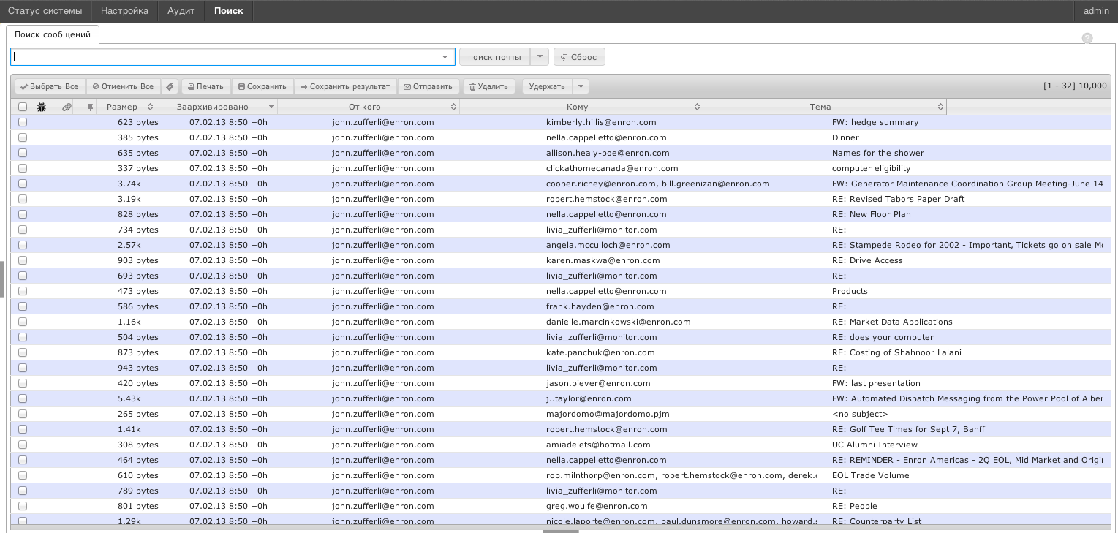Check the UC Alumni Interview row
This screenshot has width=1118, height=533.
click(x=23, y=445)
